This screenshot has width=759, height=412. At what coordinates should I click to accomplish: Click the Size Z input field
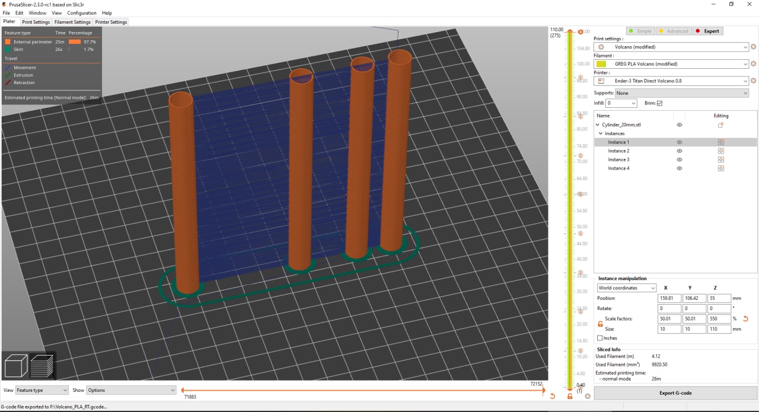pos(719,329)
